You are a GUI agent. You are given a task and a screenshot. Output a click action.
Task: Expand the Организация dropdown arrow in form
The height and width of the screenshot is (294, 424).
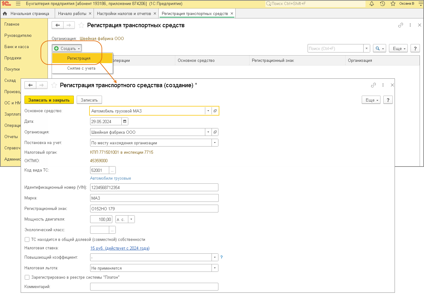[208, 132]
